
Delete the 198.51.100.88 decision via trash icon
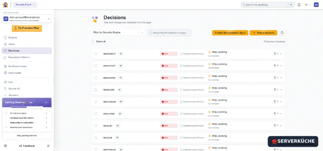point(275,101)
